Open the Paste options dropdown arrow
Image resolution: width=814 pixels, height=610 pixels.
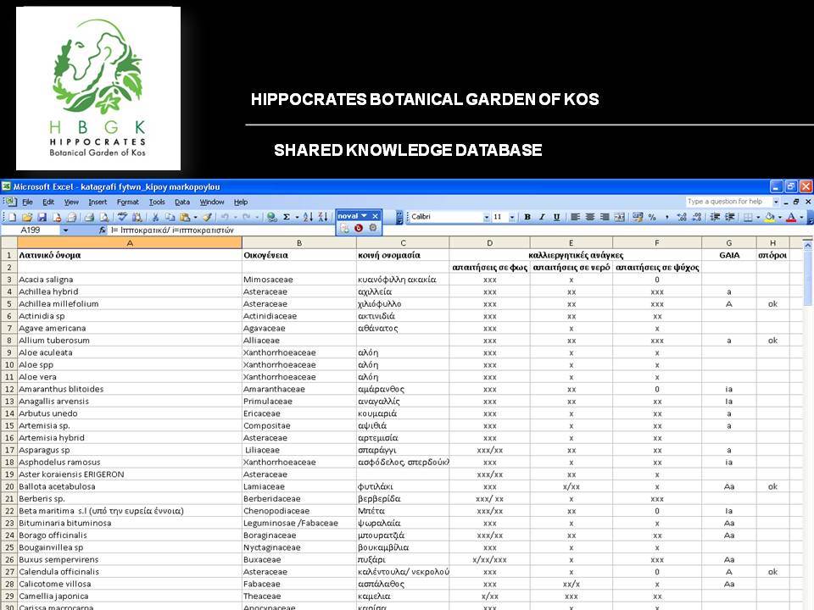tap(195, 218)
